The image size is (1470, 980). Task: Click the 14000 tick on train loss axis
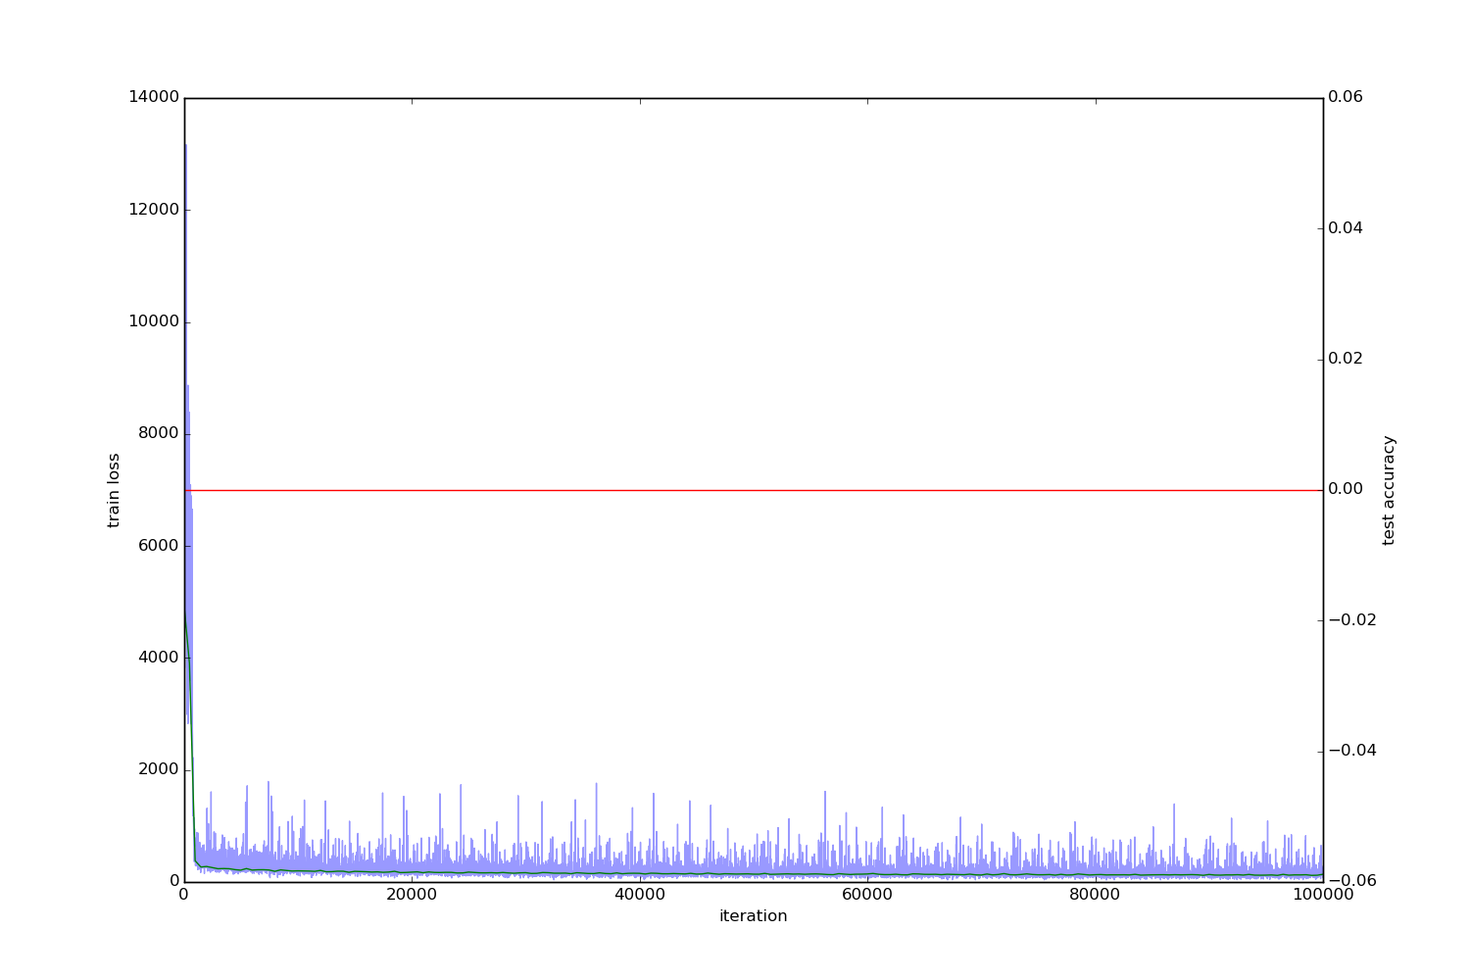154,97
